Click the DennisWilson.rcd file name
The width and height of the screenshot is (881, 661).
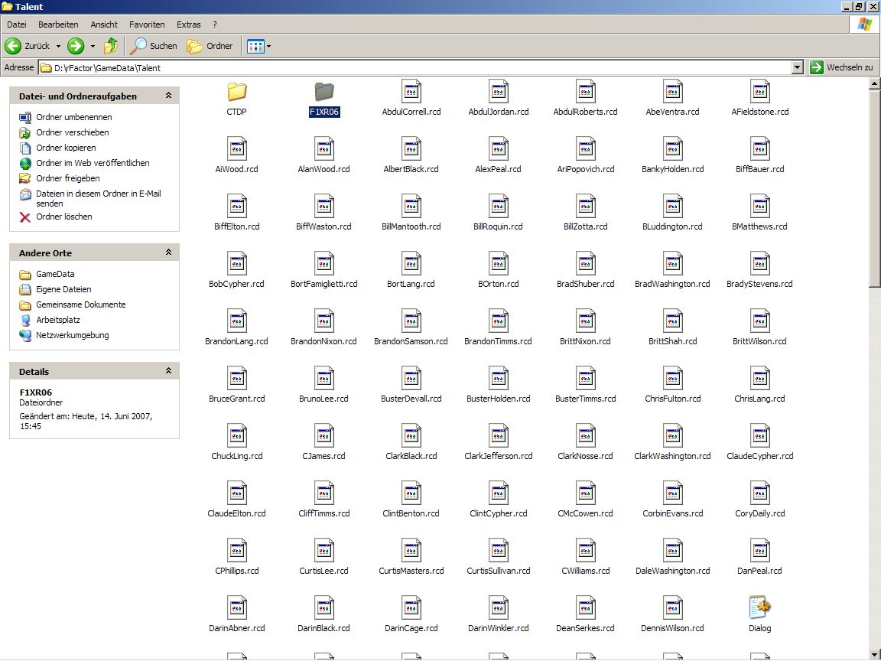click(672, 628)
